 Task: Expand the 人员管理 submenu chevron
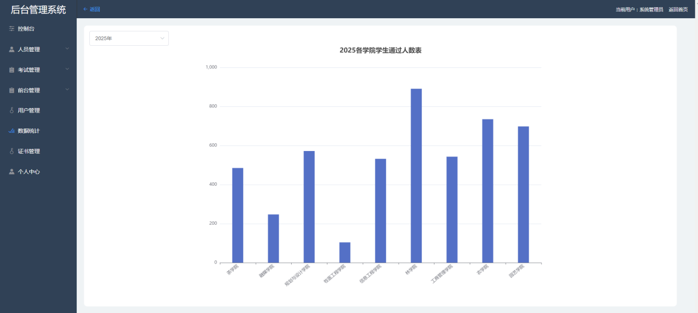(67, 49)
